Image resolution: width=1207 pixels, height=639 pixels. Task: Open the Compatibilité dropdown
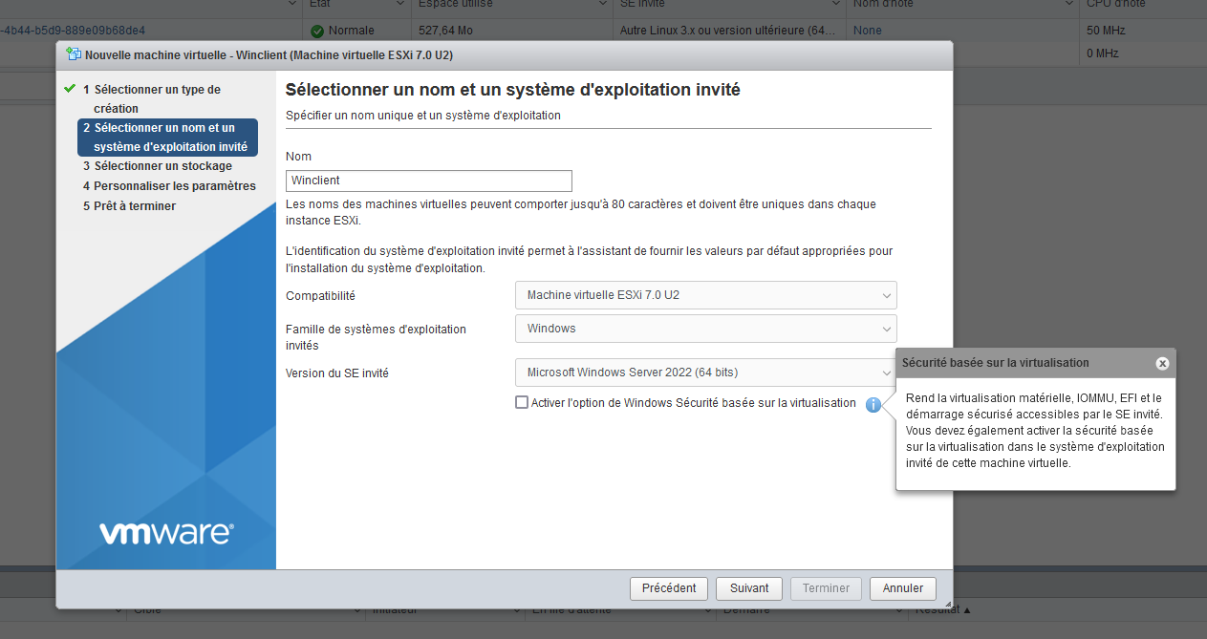tap(706, 295)
